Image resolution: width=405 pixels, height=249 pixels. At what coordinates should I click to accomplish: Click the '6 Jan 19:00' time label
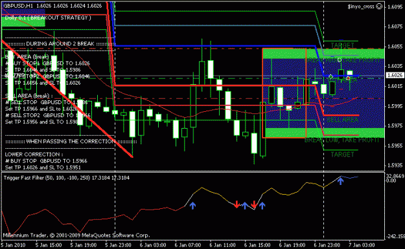[x=292, y=245]
